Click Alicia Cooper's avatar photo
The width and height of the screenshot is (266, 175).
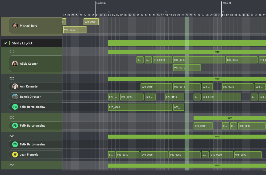click(15, 64)
